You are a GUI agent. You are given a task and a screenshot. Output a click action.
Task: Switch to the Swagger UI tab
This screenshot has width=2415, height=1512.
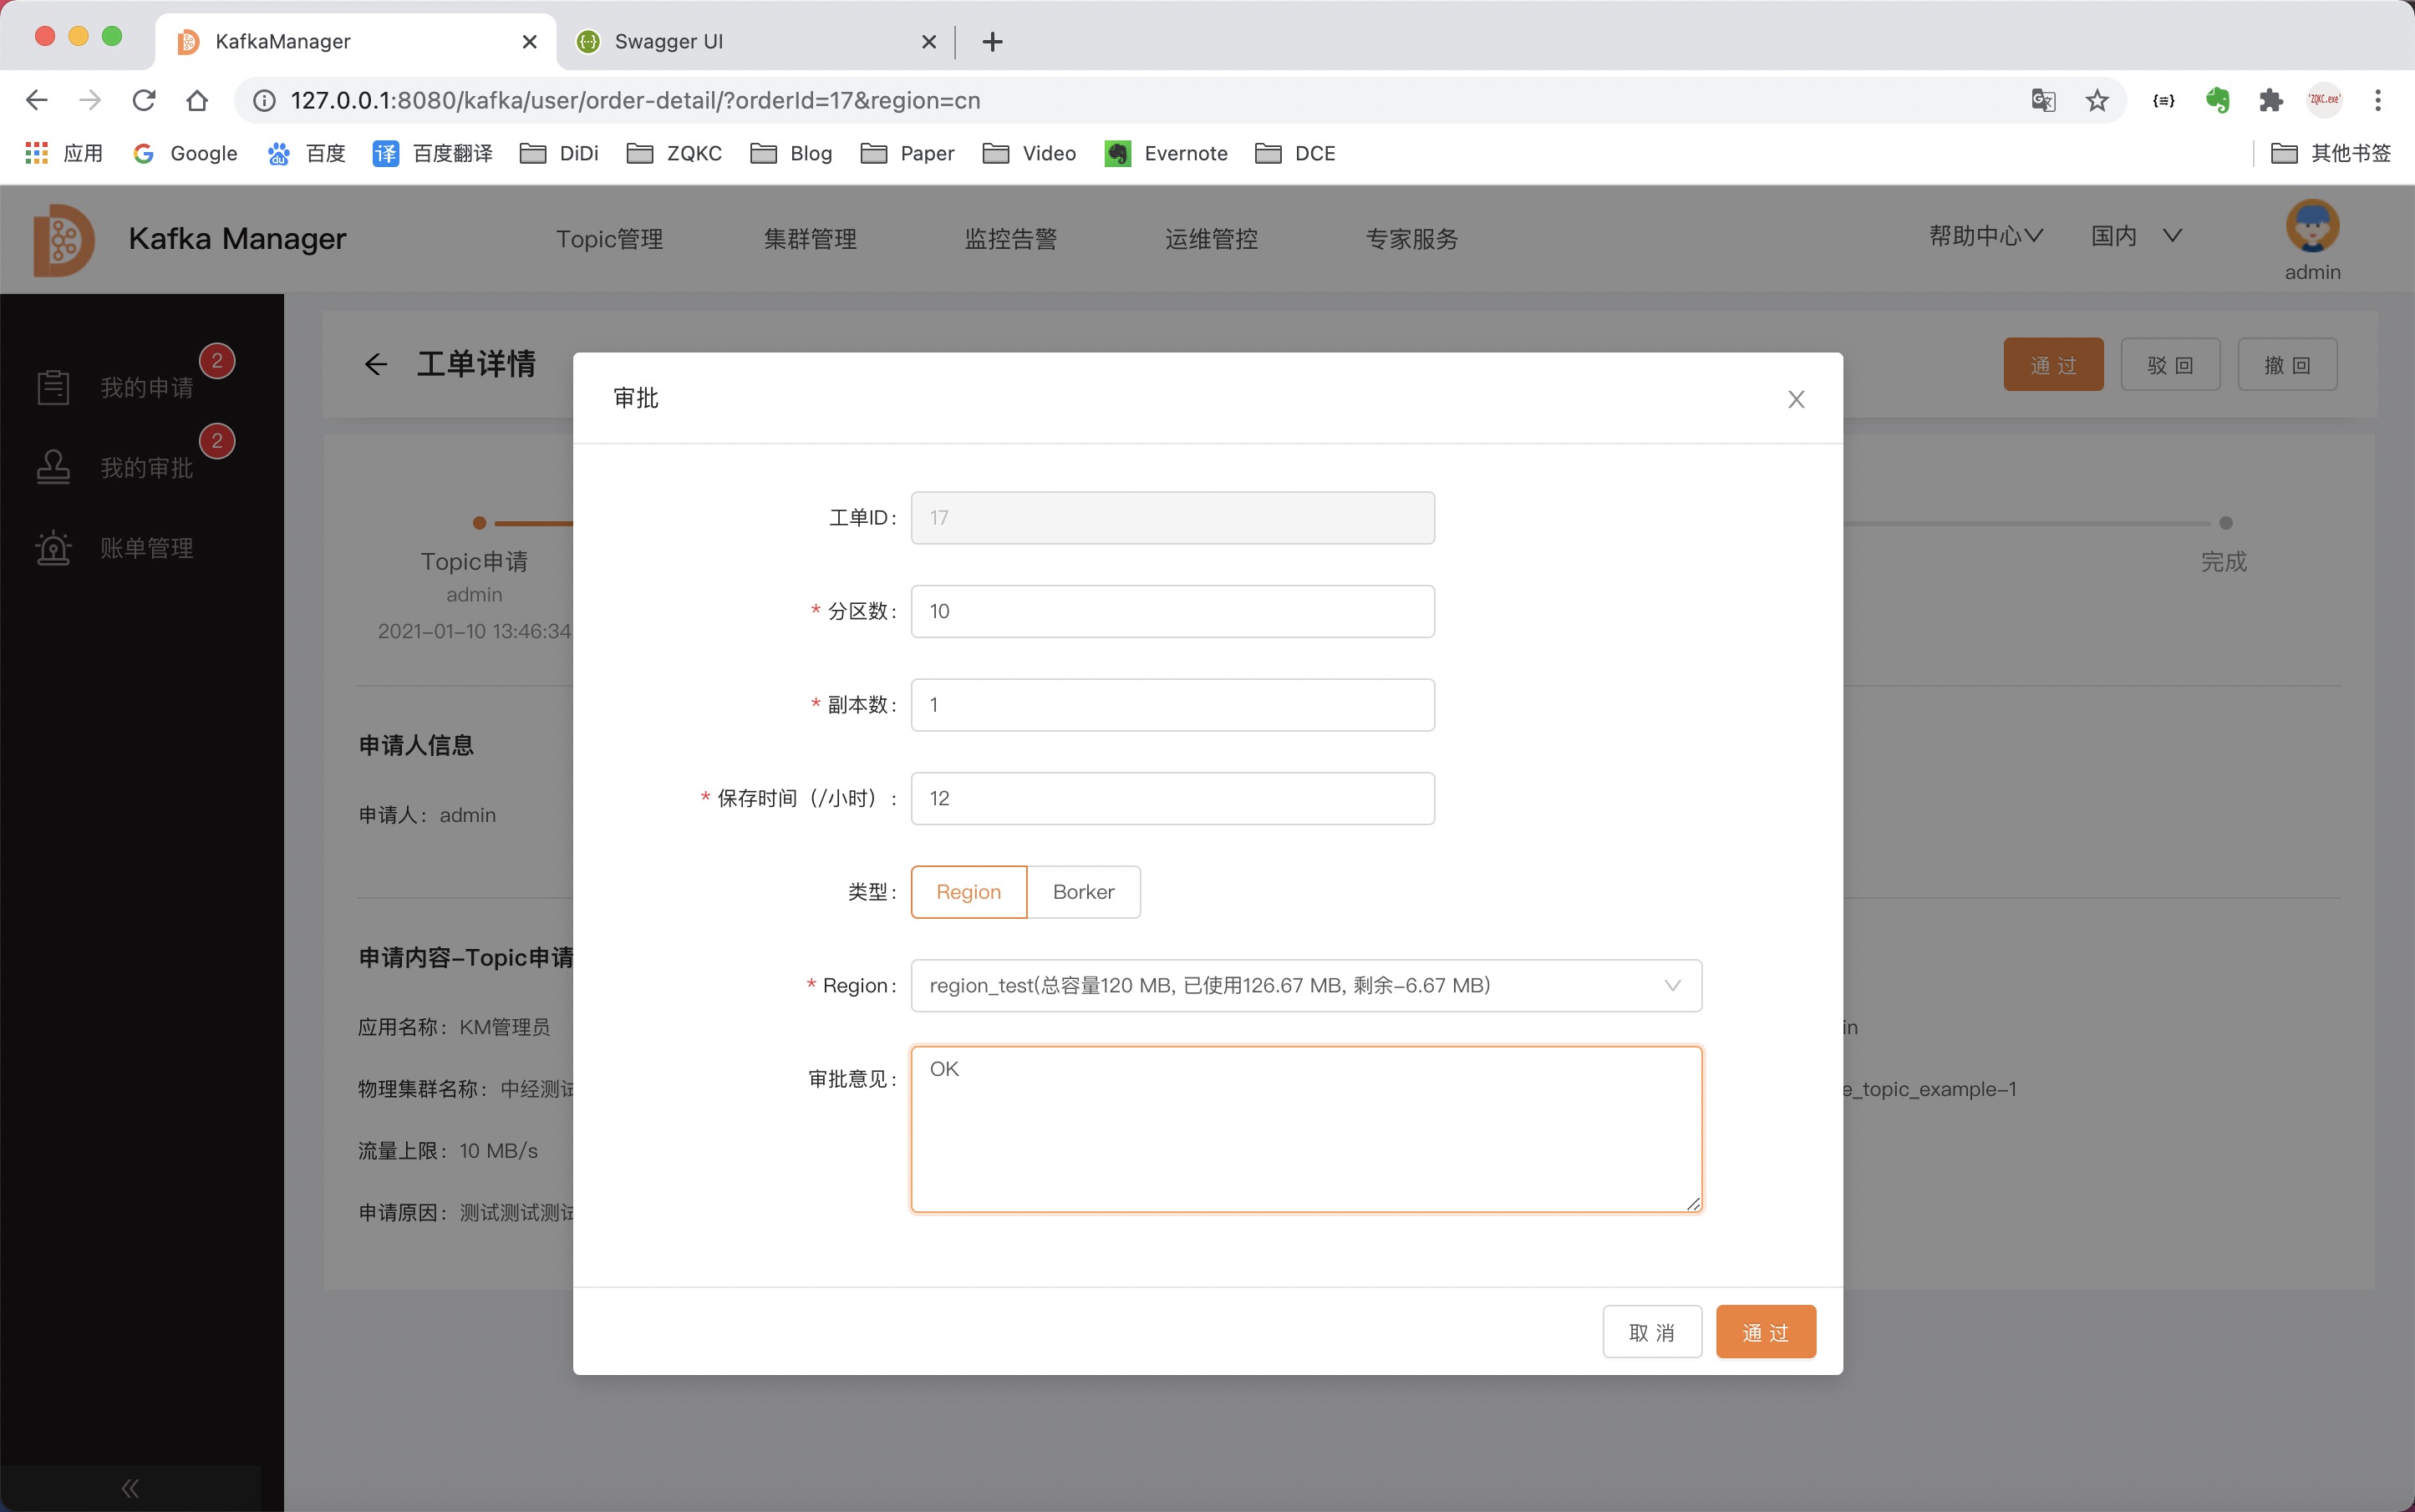(x=669, y=41)
